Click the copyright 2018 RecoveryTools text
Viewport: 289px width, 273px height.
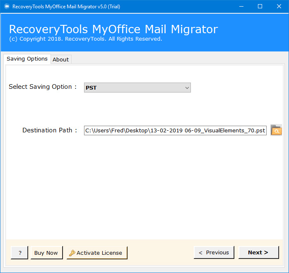(86, 39)
